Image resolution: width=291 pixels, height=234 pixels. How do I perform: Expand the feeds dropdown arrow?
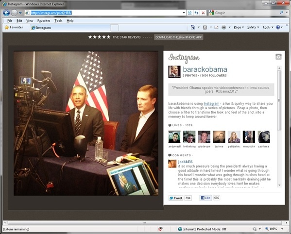pos(211,27)
